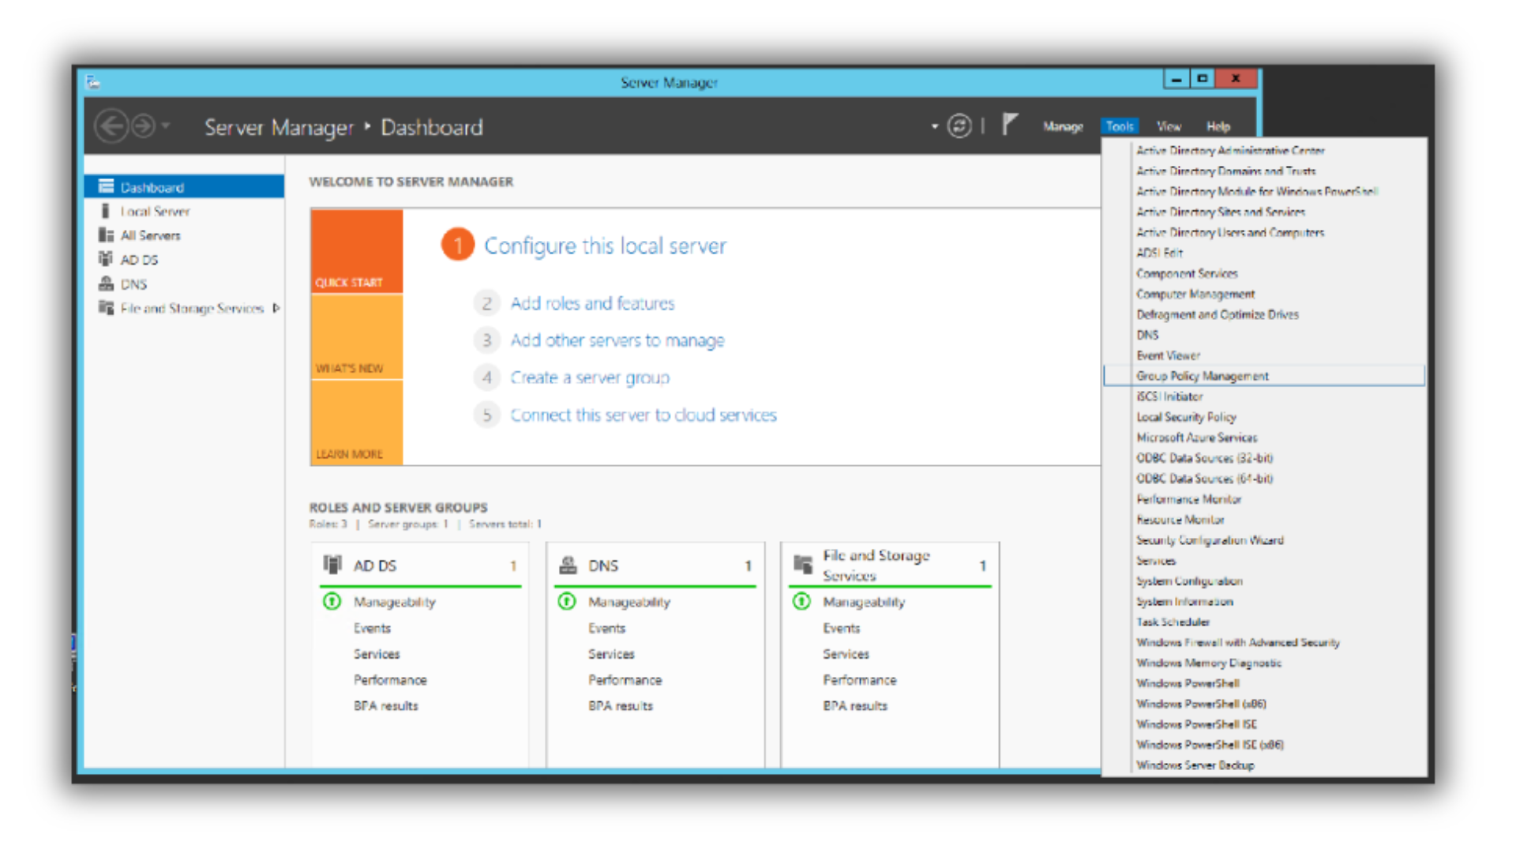The width and height of the screenshot is (1516, 853).
Task: Click the File and Storage Services tile icon
Action: [803, 564]
